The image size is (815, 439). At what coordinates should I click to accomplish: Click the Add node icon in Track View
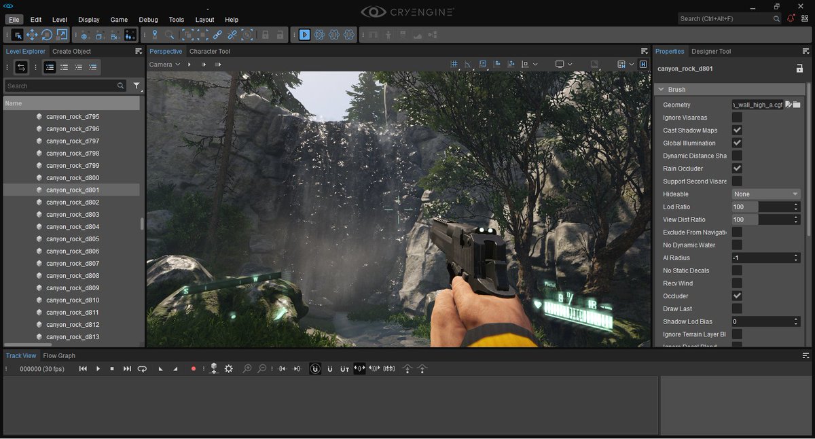(x=214, y=368)
